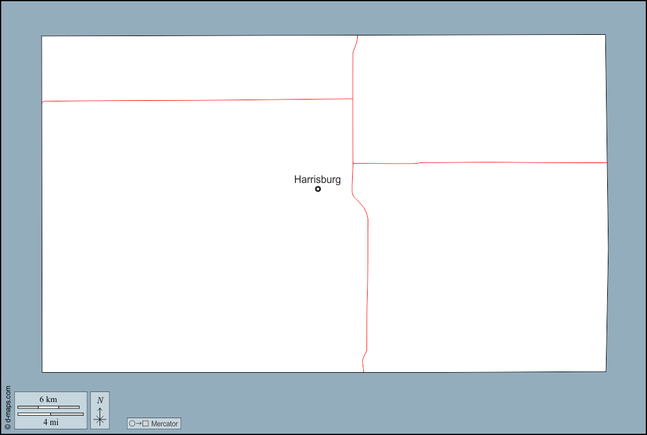Click the arrow between circle and square
This screenshot has height=435, width=647.
tap(139, 424)
